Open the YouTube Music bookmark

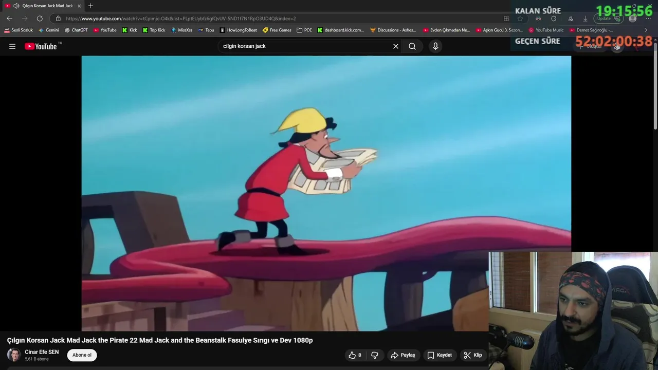pyautogui.click(x=546, y=30)
